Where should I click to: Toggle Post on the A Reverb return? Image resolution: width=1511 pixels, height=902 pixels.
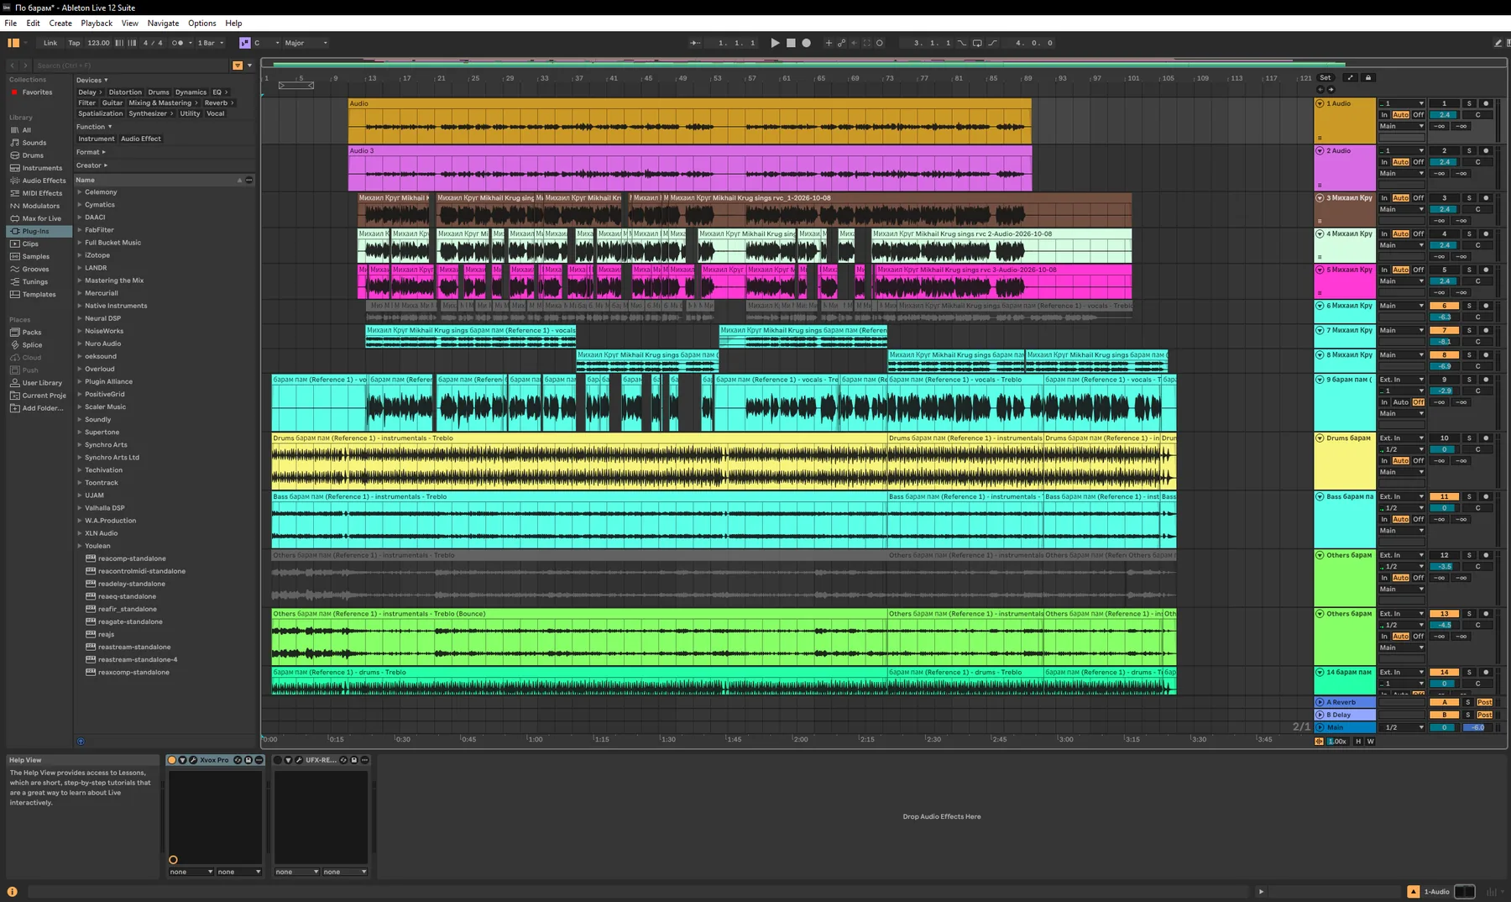tap(1485, 702)
